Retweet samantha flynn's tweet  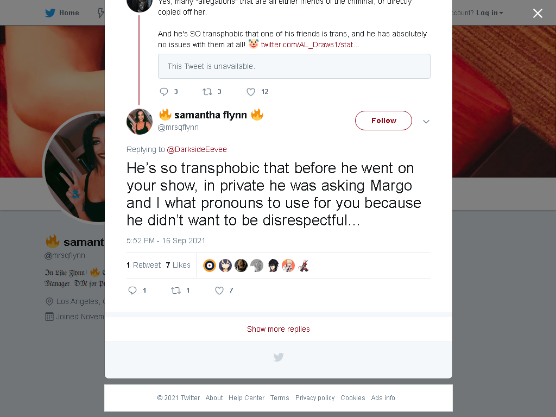[176, 290]
